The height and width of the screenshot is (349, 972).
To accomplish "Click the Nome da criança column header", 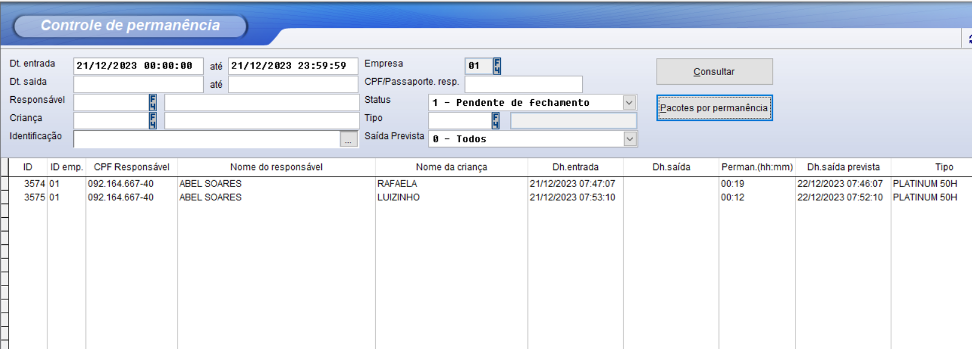I will point(451,167).
